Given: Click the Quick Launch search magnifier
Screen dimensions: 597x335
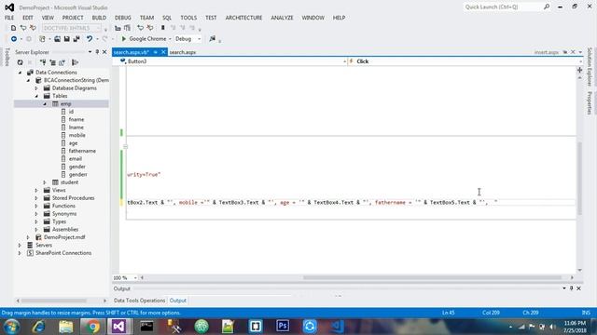Looking at the screenshot, I should click(x=547, y=7).
